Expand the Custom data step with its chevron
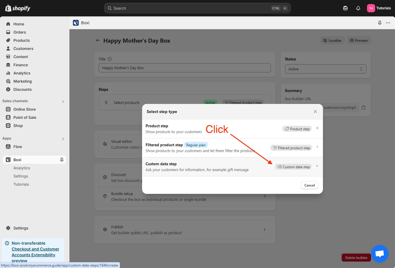The height and width of the screenshot is (268, 395). 317,166
